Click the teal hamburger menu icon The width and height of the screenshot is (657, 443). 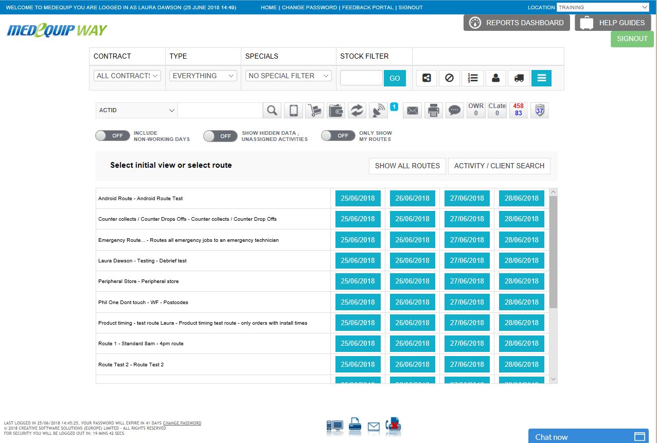pyautogui.click(x=541, y=78)
